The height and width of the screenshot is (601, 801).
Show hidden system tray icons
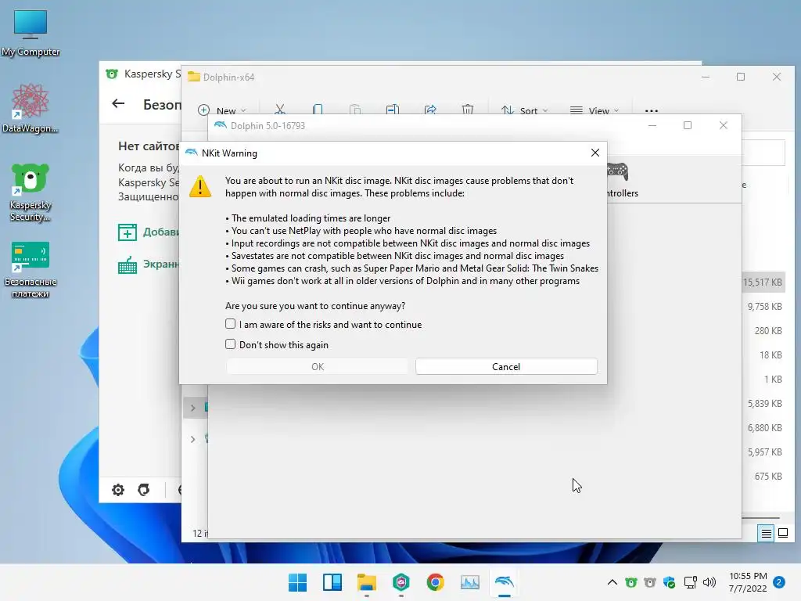coord(612,582)
